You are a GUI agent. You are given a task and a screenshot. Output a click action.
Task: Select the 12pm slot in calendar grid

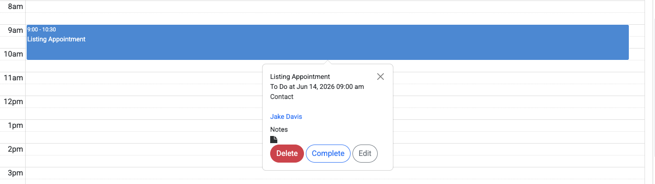(x=144, y=107)
